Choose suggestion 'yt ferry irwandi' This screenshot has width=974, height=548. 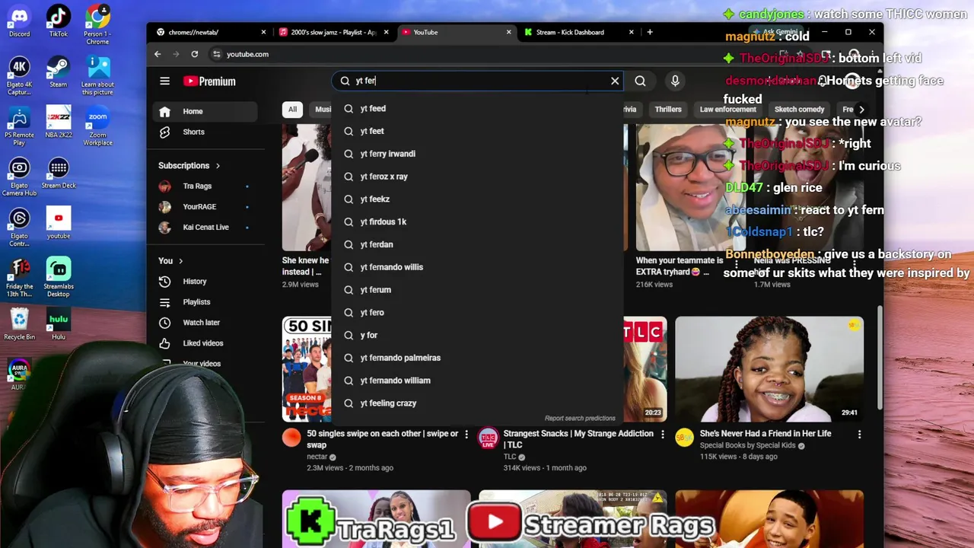[x=477, y=154]
